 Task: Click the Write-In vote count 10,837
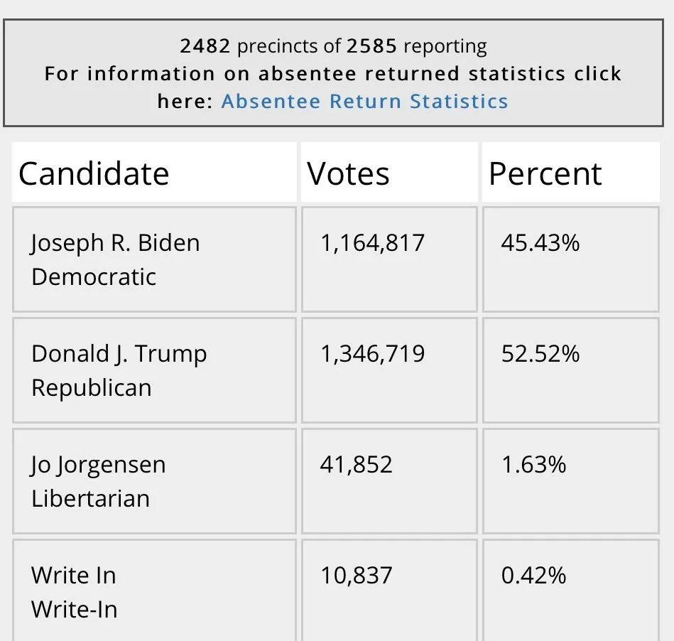[x=356, y=575]
